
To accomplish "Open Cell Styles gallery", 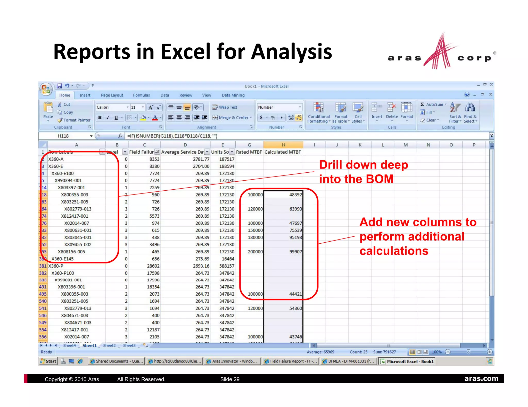I will [358, 113].
